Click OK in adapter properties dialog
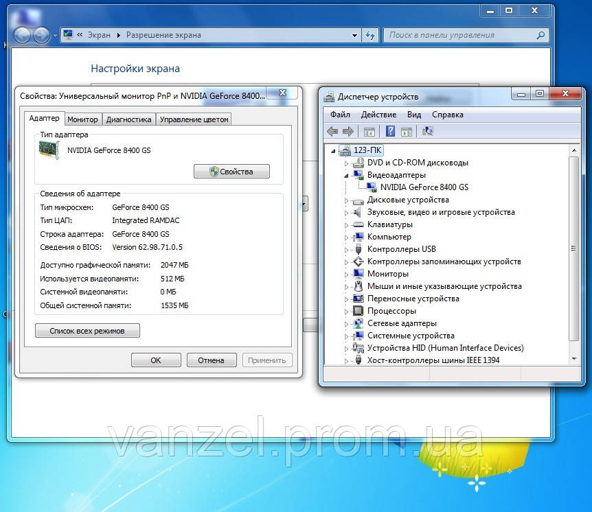The image size is (592, 512). (x=156, y=360)
